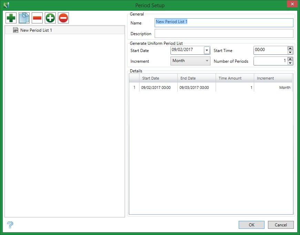
Task: Click the End Date column header
Action: click(x=197, y=78)
